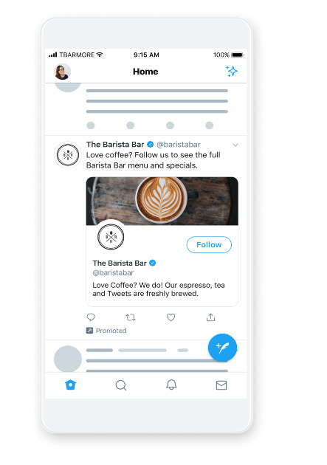Retweet the Barista Bar post
Image resolution: width=327 pixels, height=465 pixels.
(131, 317)
